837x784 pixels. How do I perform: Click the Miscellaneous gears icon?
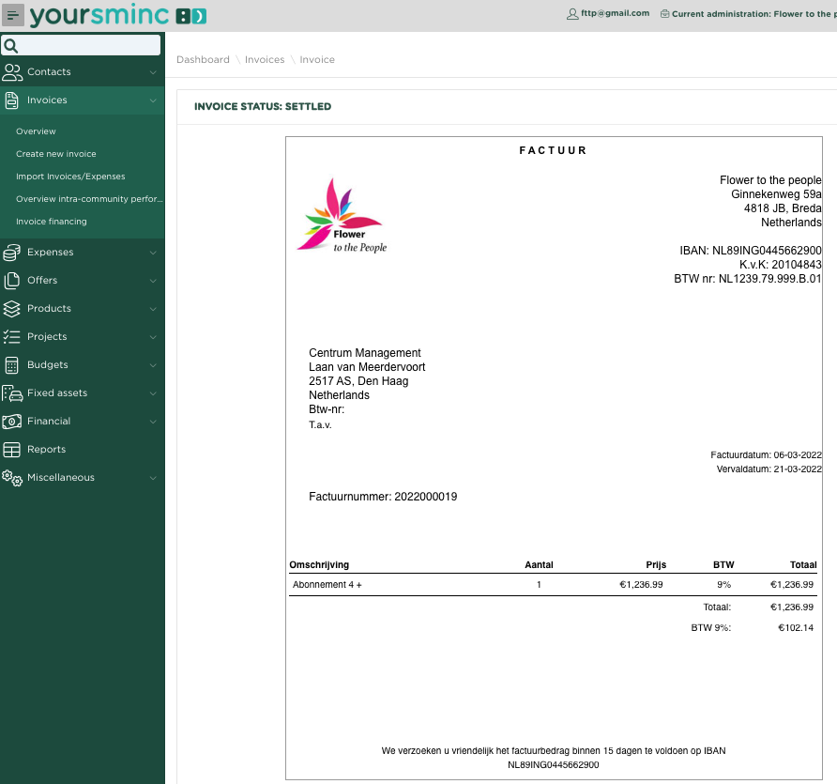(x=12, y=478)
